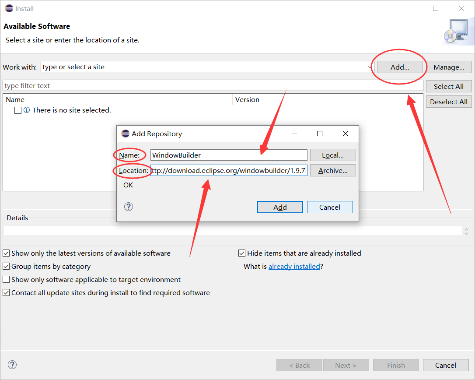This screenshot has height=380, width=475.
Task: Click the Details scroll stepper arrows
Action: [x=466, y=232]
